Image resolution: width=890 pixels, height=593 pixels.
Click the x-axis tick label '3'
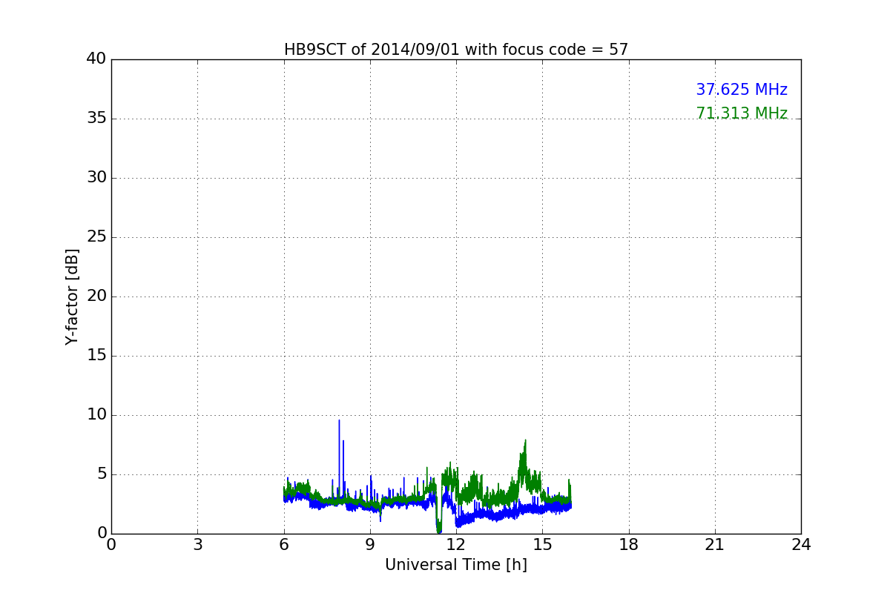197,545
